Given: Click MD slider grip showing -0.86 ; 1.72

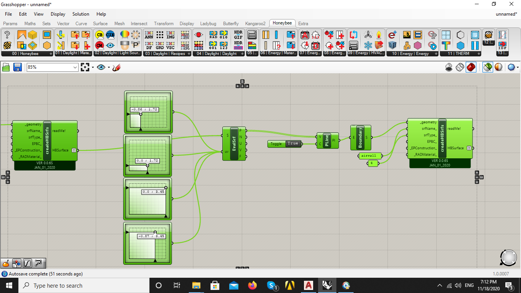Looking at the screenshot, I should [x=141, y=114].
